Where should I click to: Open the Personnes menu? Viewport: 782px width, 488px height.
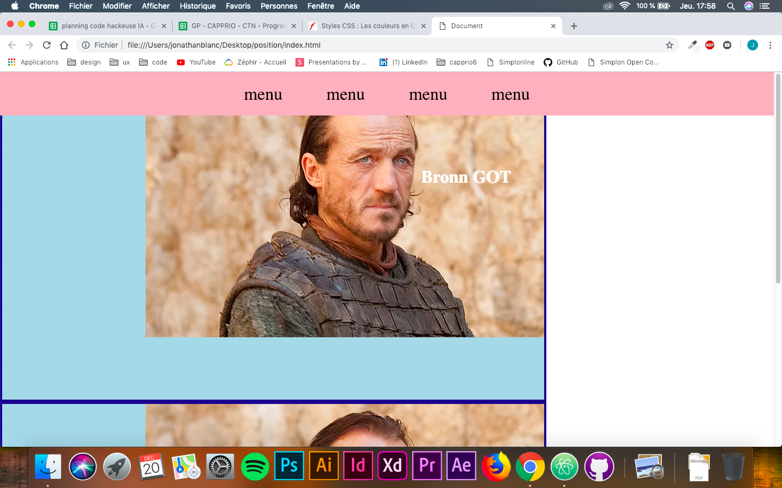tap(279, 6)
